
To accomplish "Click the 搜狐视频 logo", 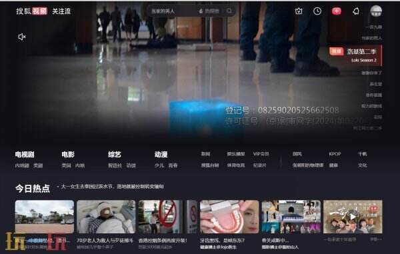I will coord(31,11).
